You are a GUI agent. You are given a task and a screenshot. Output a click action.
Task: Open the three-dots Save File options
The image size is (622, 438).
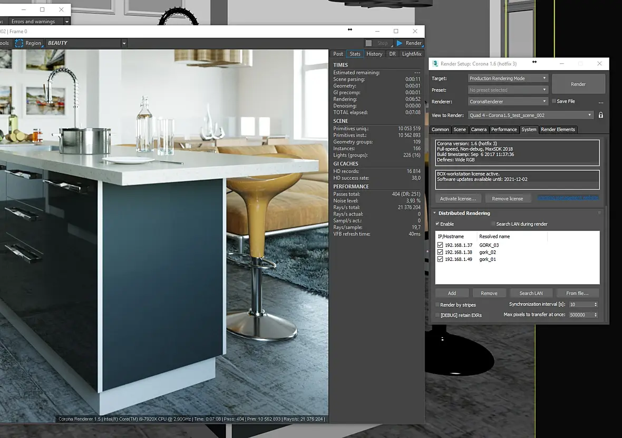point(600,102)
